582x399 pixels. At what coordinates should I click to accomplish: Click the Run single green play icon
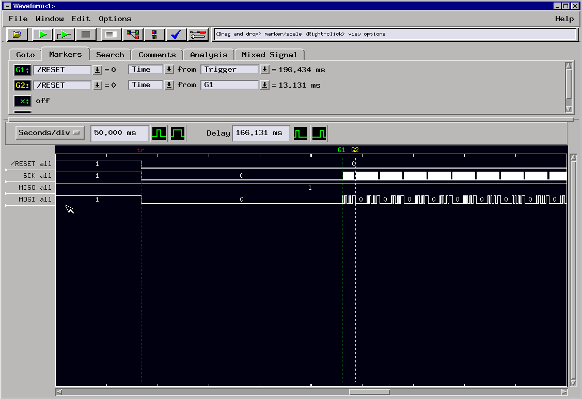coord(42,35)
